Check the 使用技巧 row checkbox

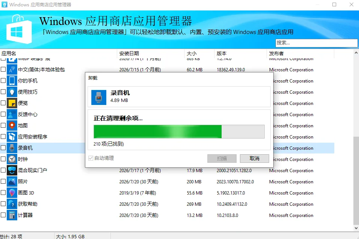(x=3, y=91)
